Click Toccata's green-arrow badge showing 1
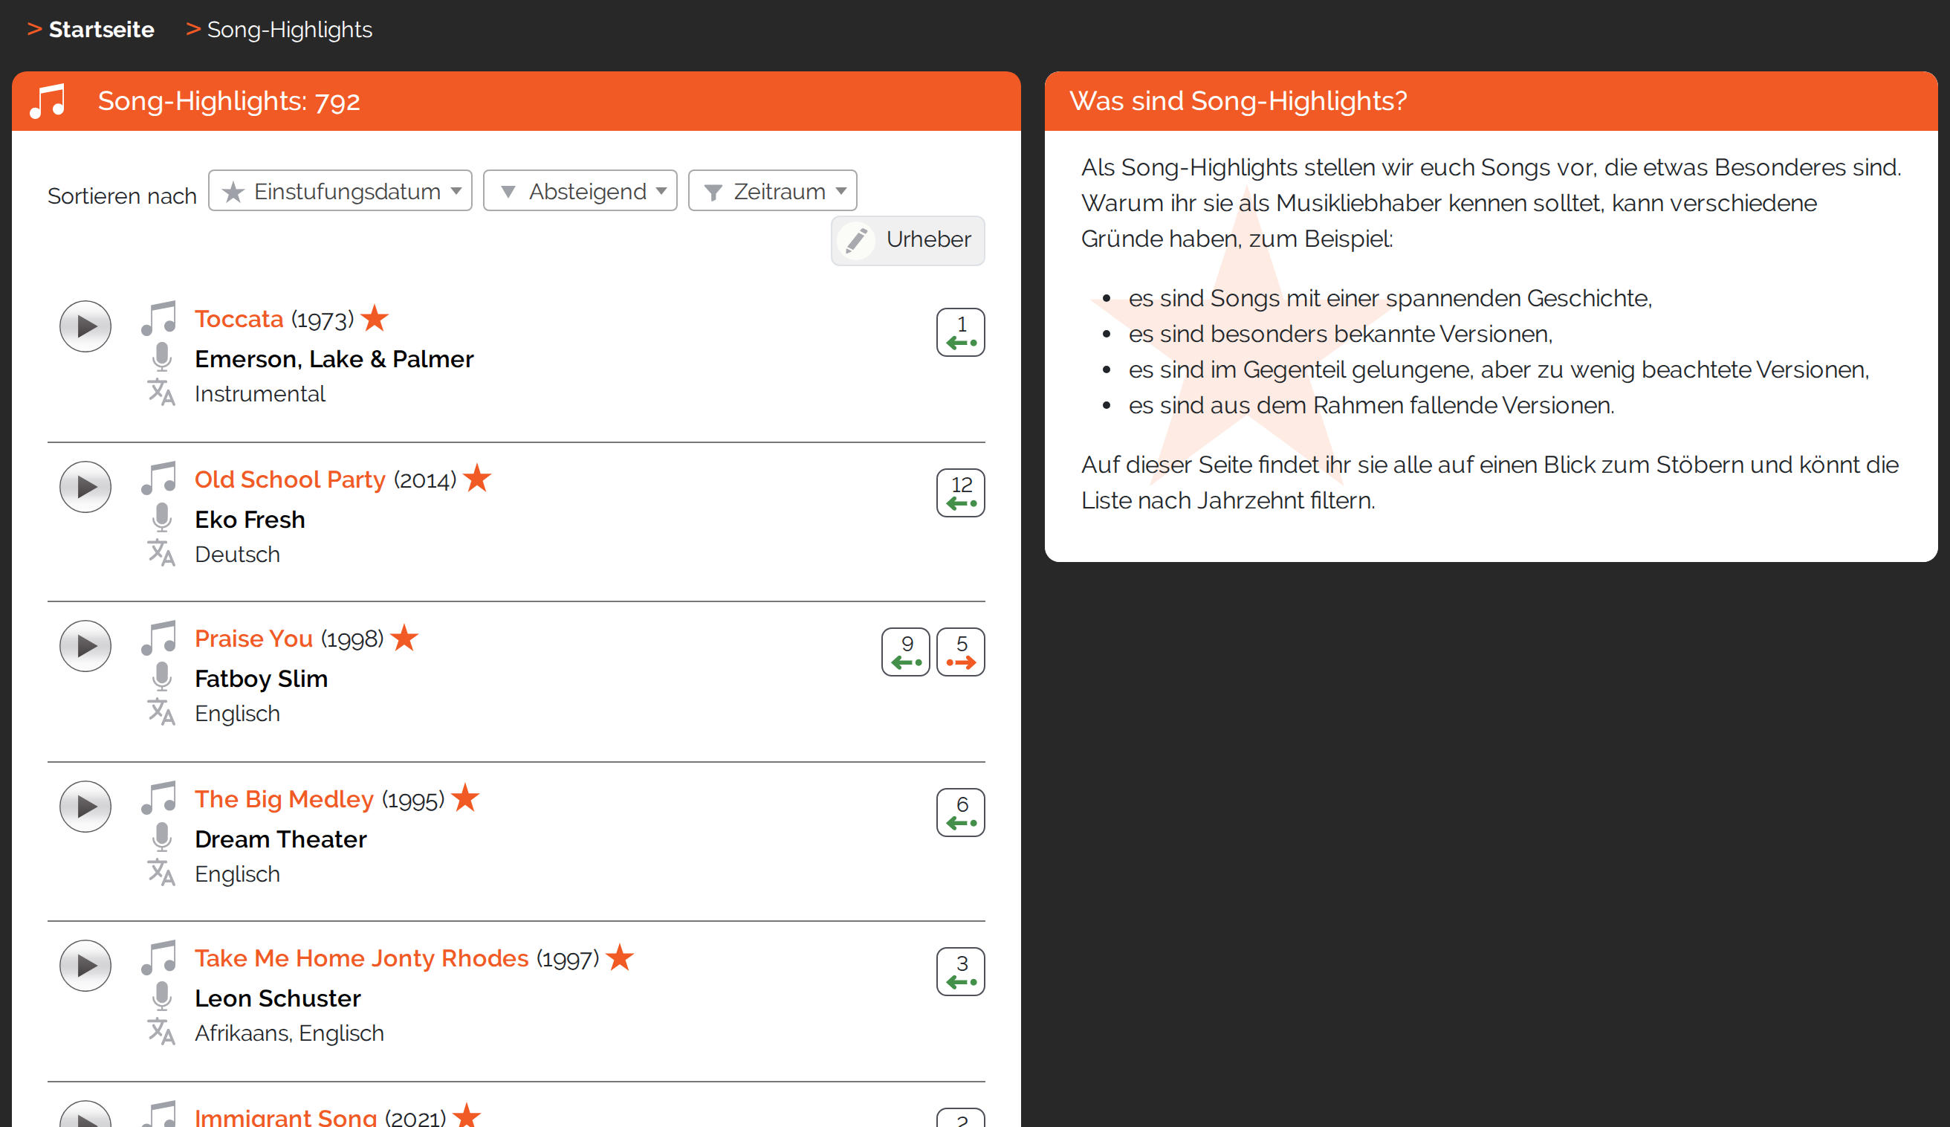This screenshot has width=1950, height=1127. coord(961,333)
